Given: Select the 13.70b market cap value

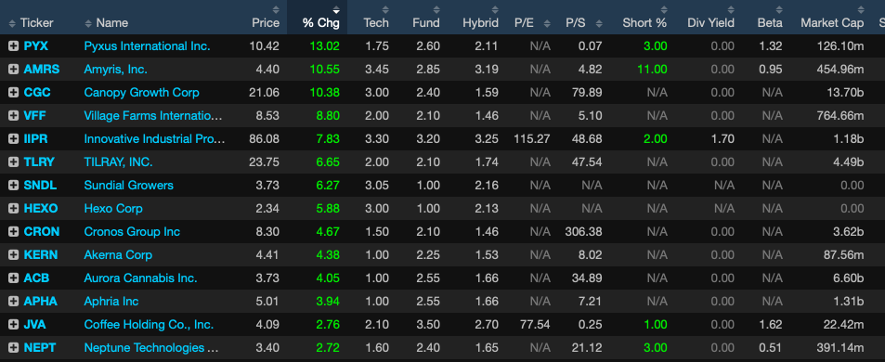Looking at the screenshot, I should pyautogui.click(x=844, y=93).
